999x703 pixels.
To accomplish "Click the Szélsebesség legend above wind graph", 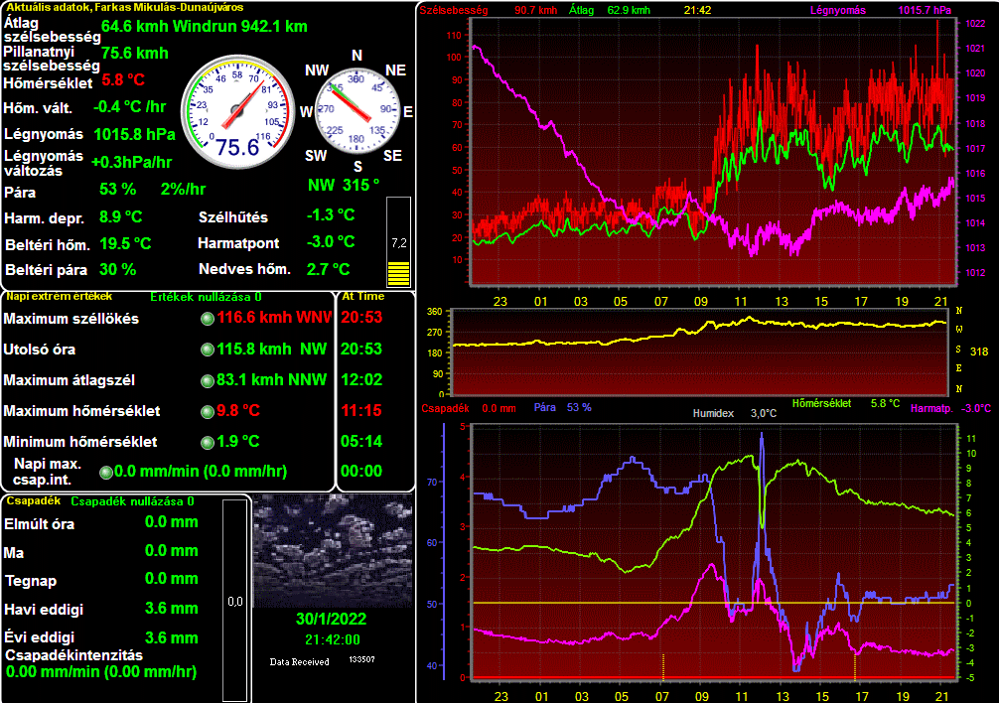I will 447,11.
